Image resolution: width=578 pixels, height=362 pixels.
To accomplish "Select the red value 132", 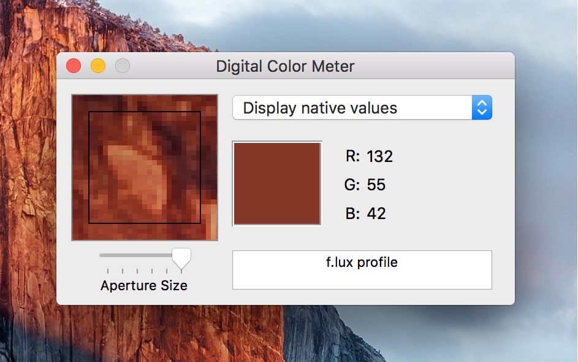I will (x=379, y=156).
